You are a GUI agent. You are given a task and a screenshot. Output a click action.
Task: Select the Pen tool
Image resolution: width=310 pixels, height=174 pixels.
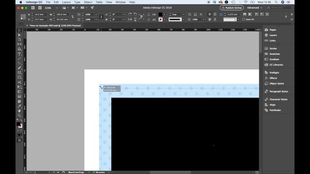(19, 63)
